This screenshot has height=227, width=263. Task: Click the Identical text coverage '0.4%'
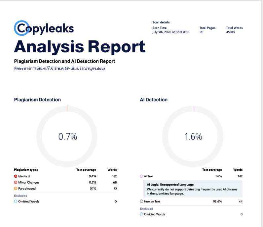tap(93, 176)
